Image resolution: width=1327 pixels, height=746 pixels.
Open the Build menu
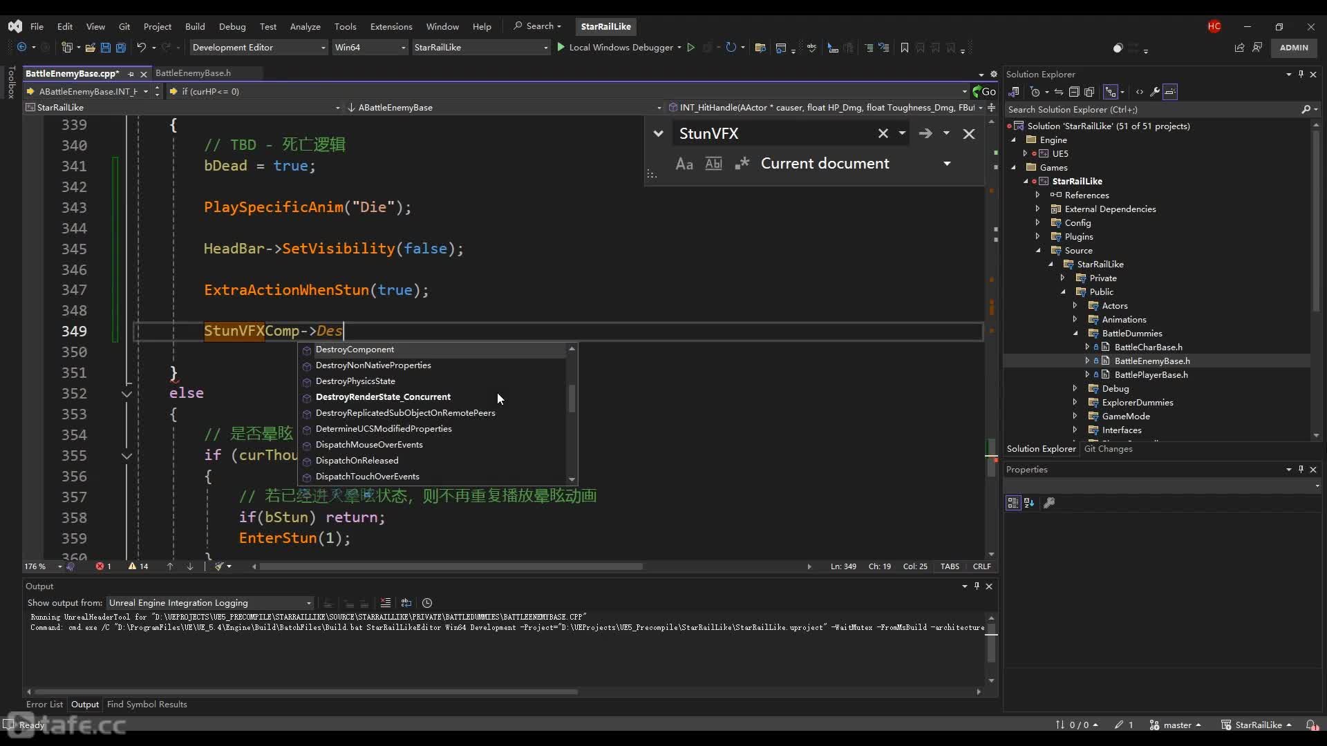tap(195, 26)
